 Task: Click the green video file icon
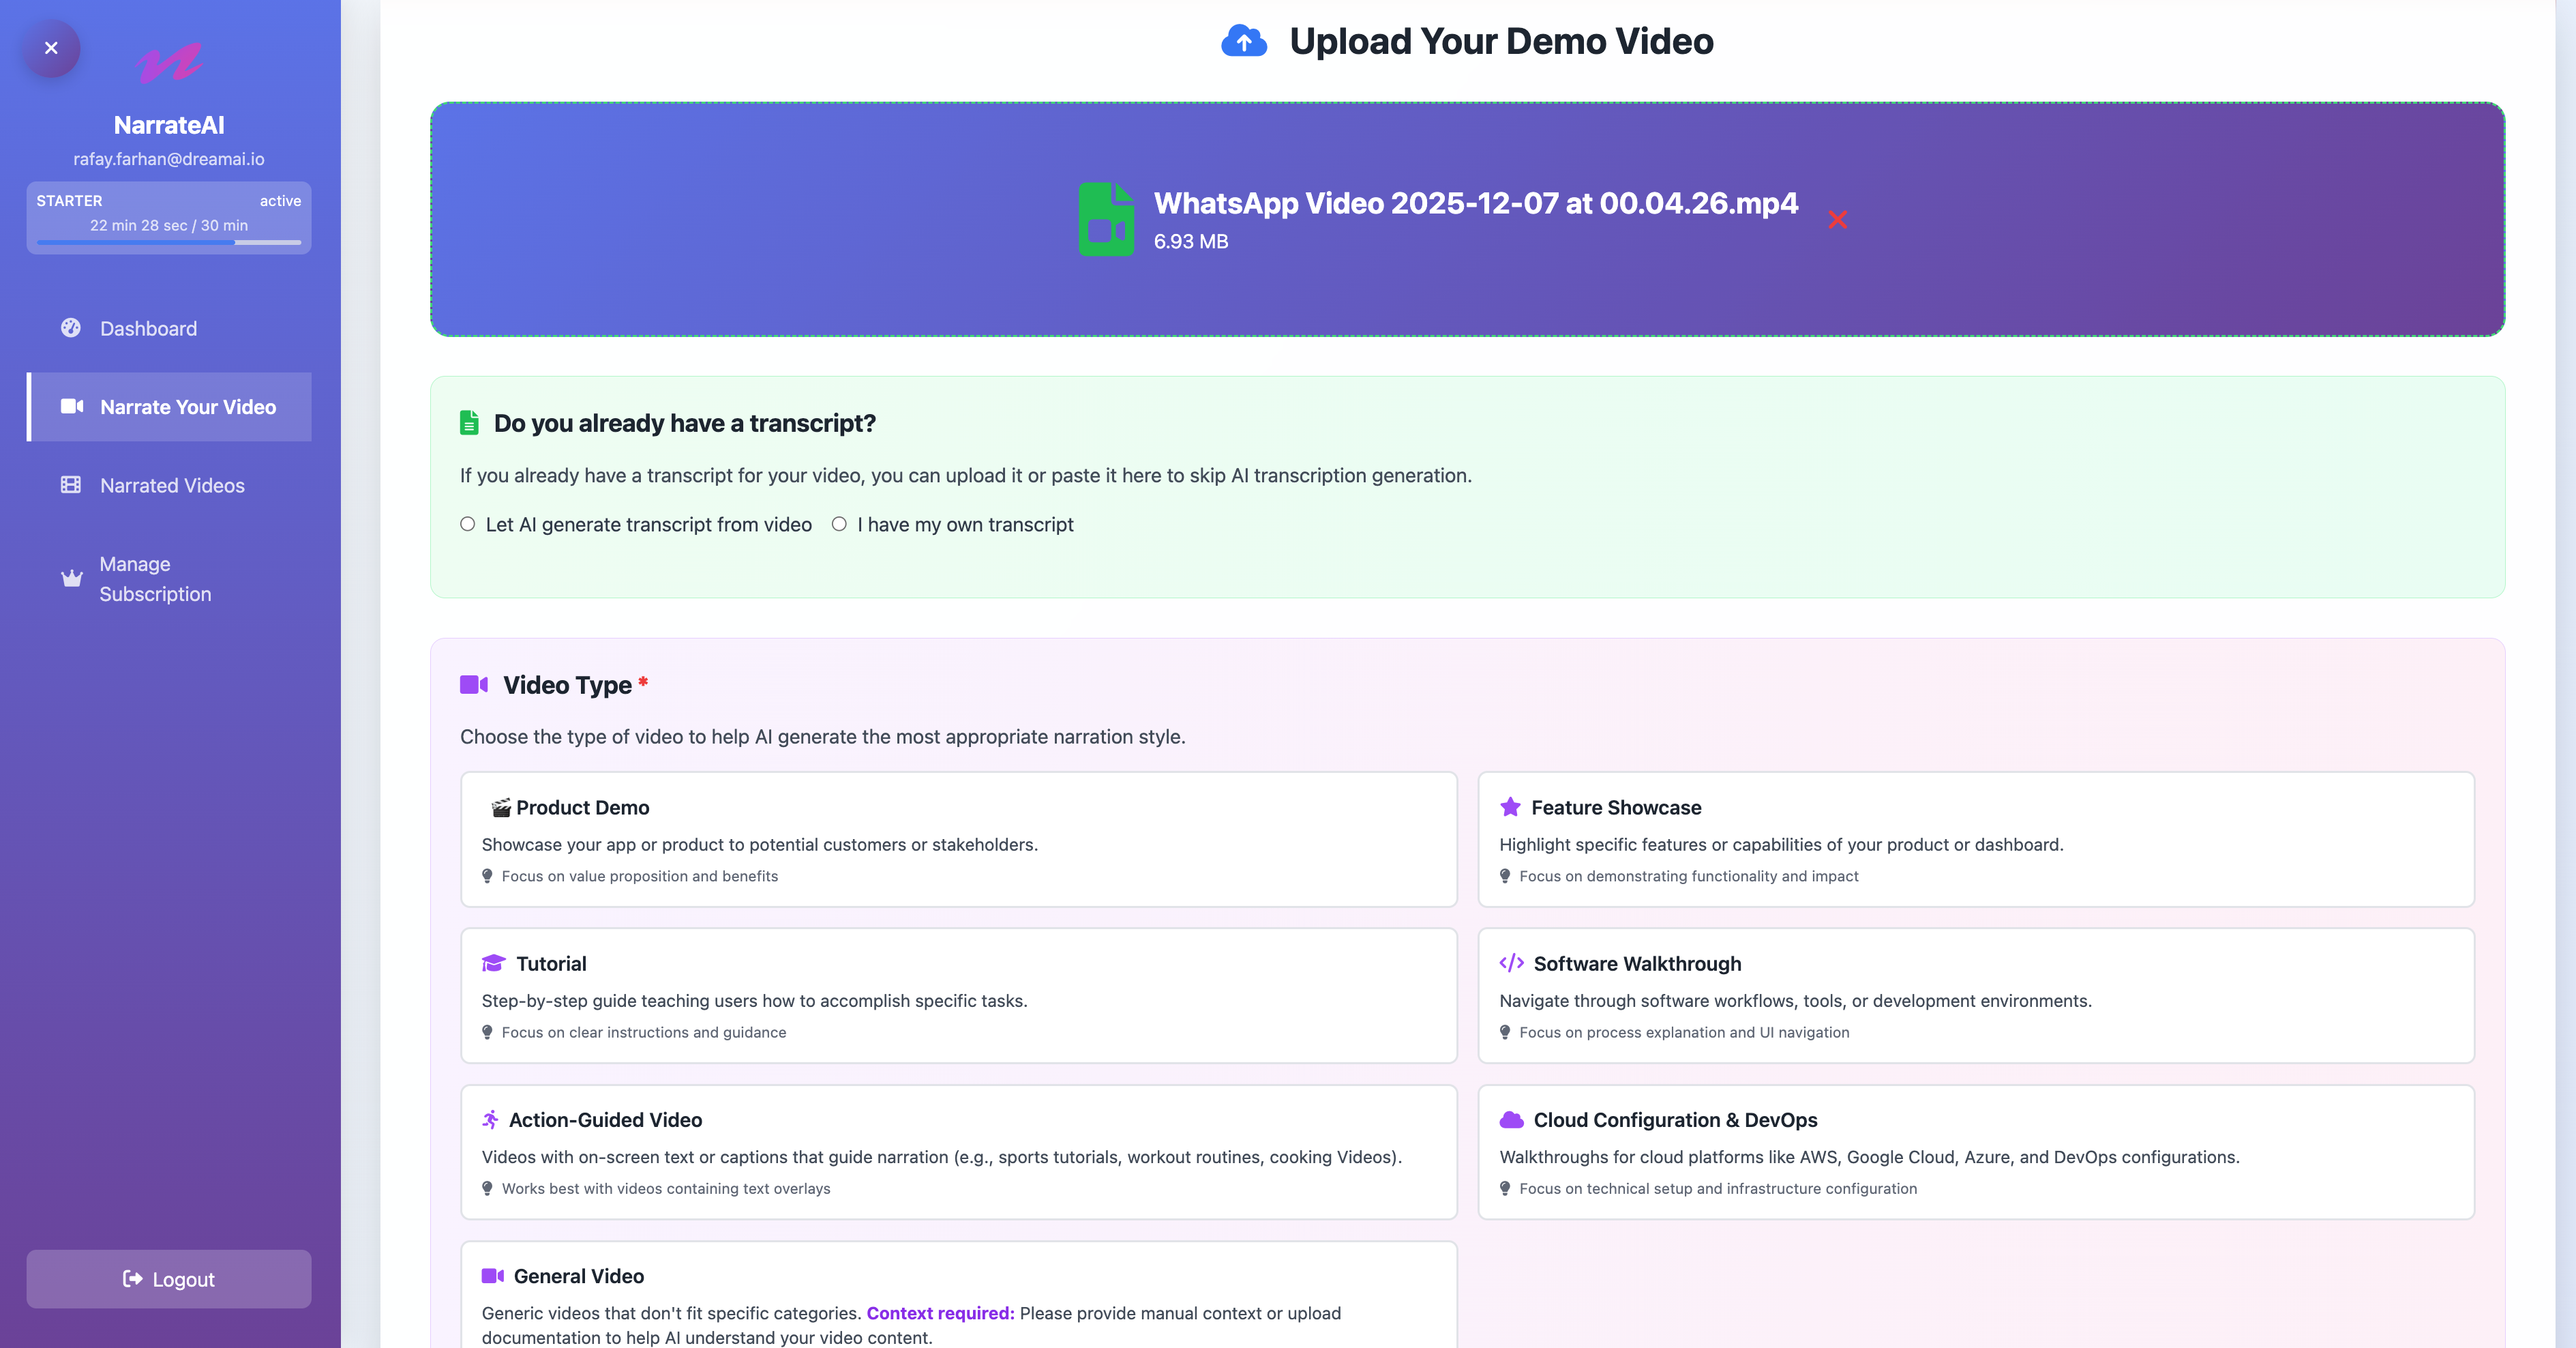tap(1106, 219)
